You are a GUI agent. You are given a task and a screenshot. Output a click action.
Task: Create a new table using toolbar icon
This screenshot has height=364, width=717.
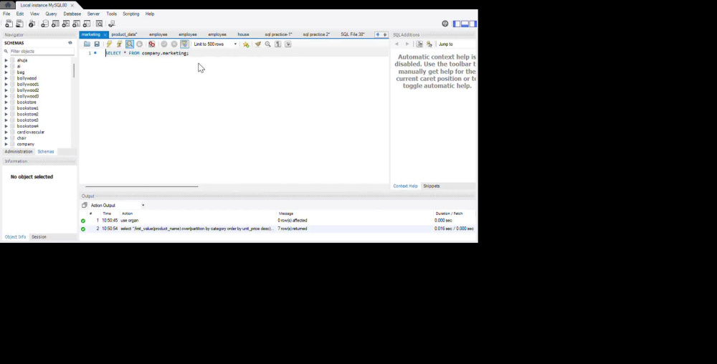click(x=55, y=24)
